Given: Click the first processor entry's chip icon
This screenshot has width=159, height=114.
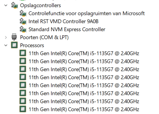Looking at the screenshot, I should [x=23, y=53].
